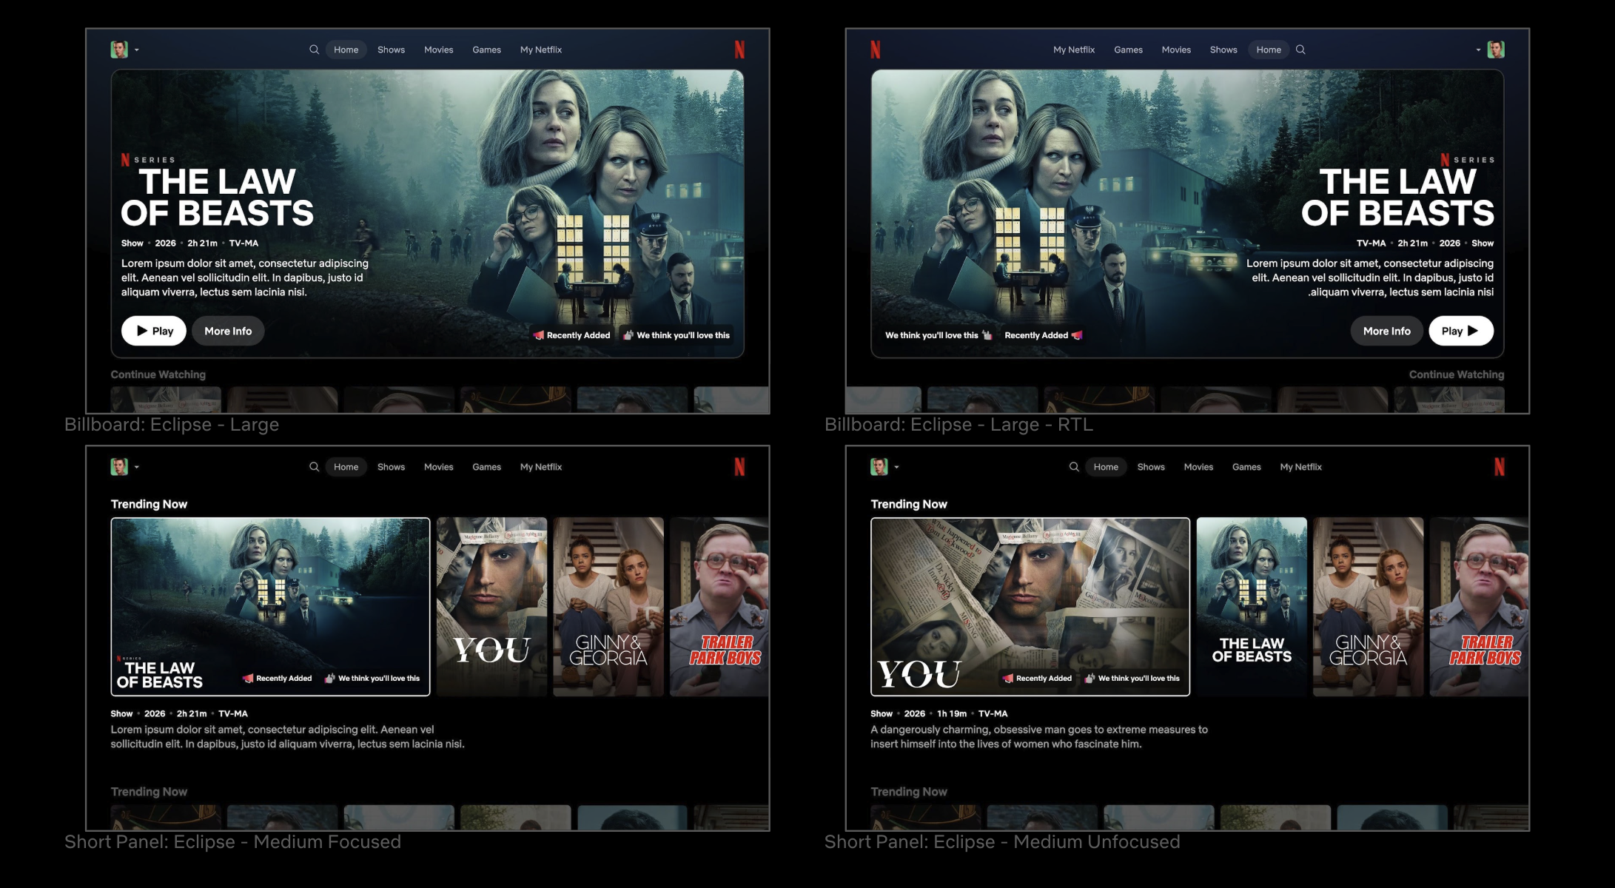
Task: Open Shows tab in Medium Focused panel
Action: [391, 467]
